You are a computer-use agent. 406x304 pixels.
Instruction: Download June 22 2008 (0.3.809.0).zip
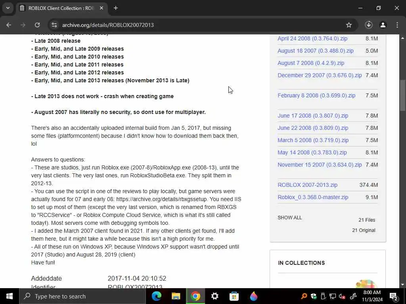313,128
